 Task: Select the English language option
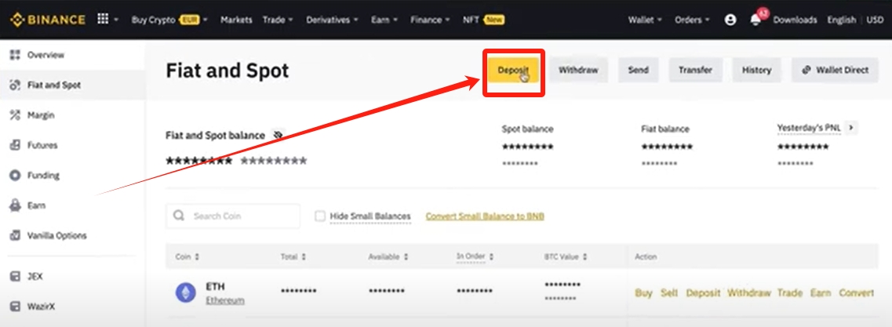[841, 20]
